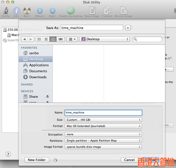
Task: Click the New Image toolbar icon
Action: tap(92, 10)
